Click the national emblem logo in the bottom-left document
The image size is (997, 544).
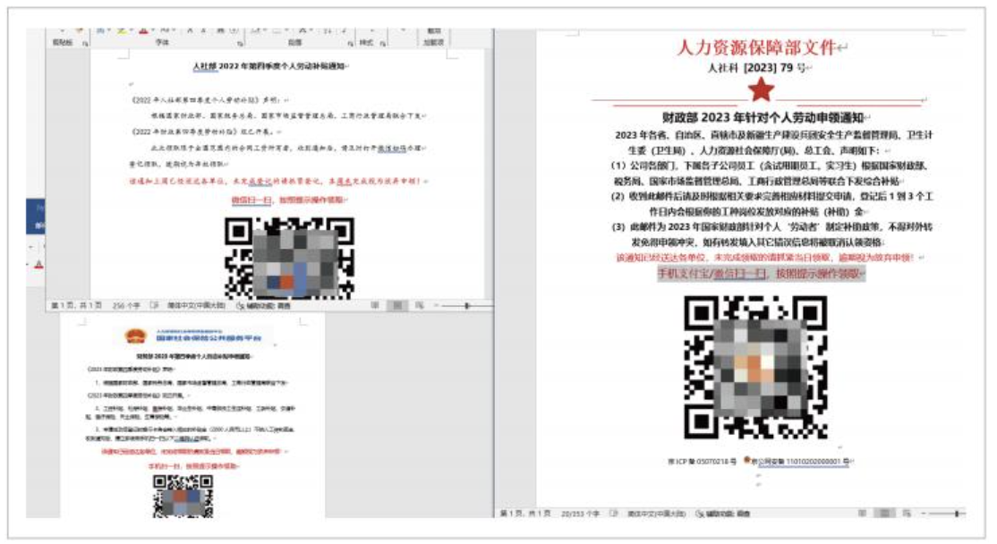[135, 336]
